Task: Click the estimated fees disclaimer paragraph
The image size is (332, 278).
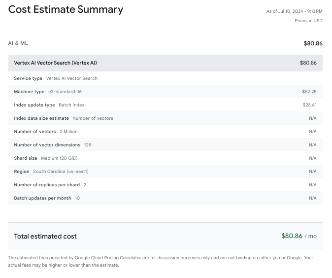Action: point(161,261)
